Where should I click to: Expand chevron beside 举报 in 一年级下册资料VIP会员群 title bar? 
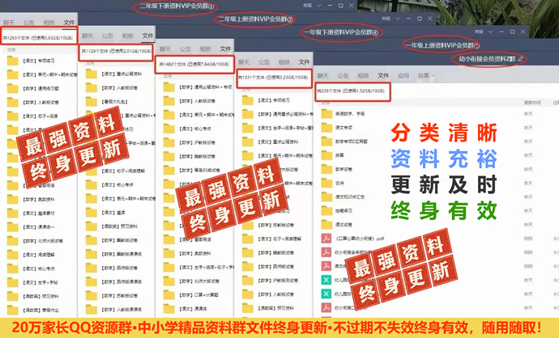[491, 32]
